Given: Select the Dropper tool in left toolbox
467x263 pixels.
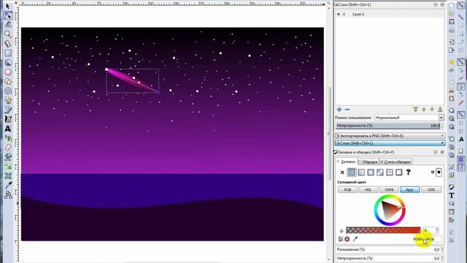Looking at the screenshot, I should tap(8, 185).
